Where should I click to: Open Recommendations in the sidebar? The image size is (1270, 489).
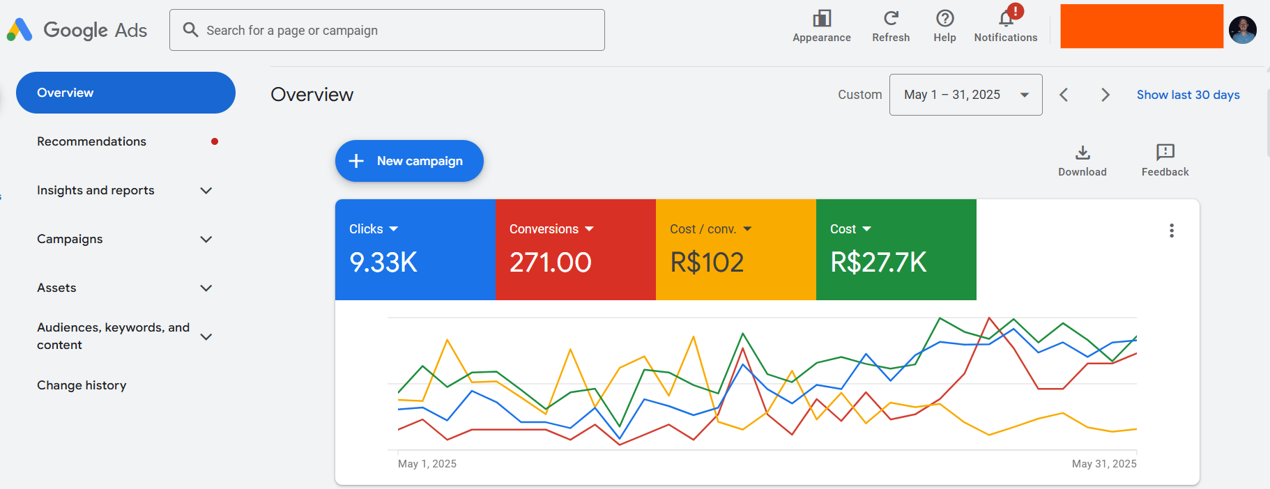click(x=91, y=141)
